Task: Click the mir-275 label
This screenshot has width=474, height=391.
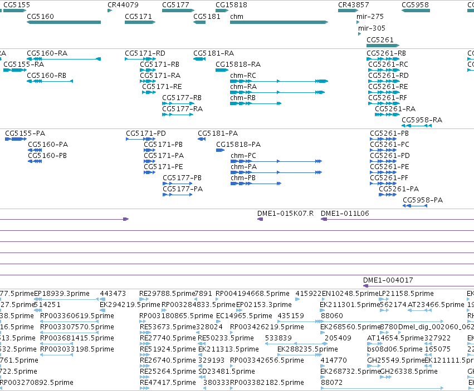Action: coord(370,17)
